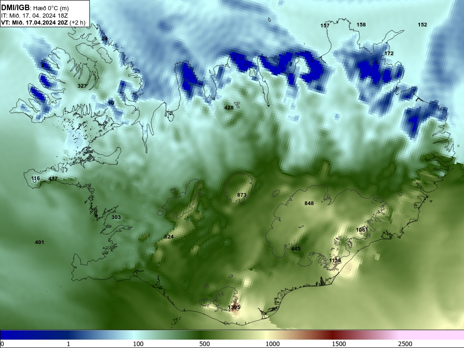Pick the map value 116
This screenshot has height=348, width=464.
pos(35,178)
